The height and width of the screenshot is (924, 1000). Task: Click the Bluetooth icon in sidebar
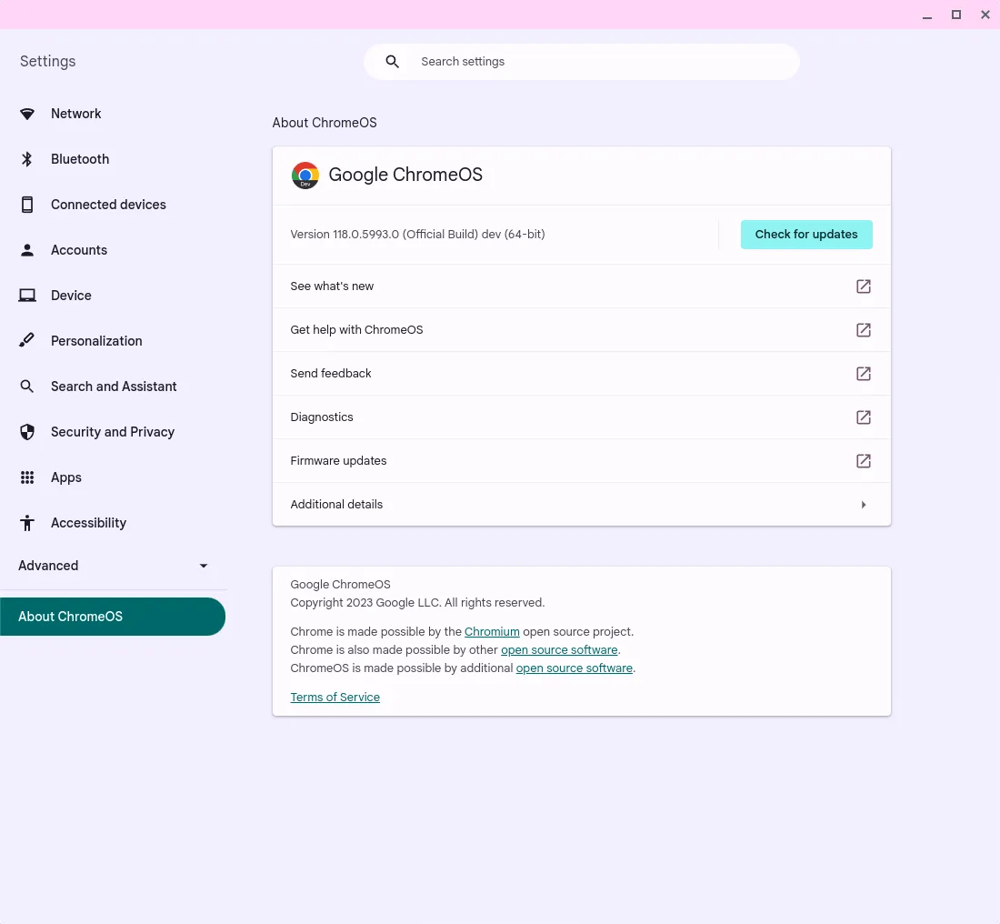tap(27, 159)
